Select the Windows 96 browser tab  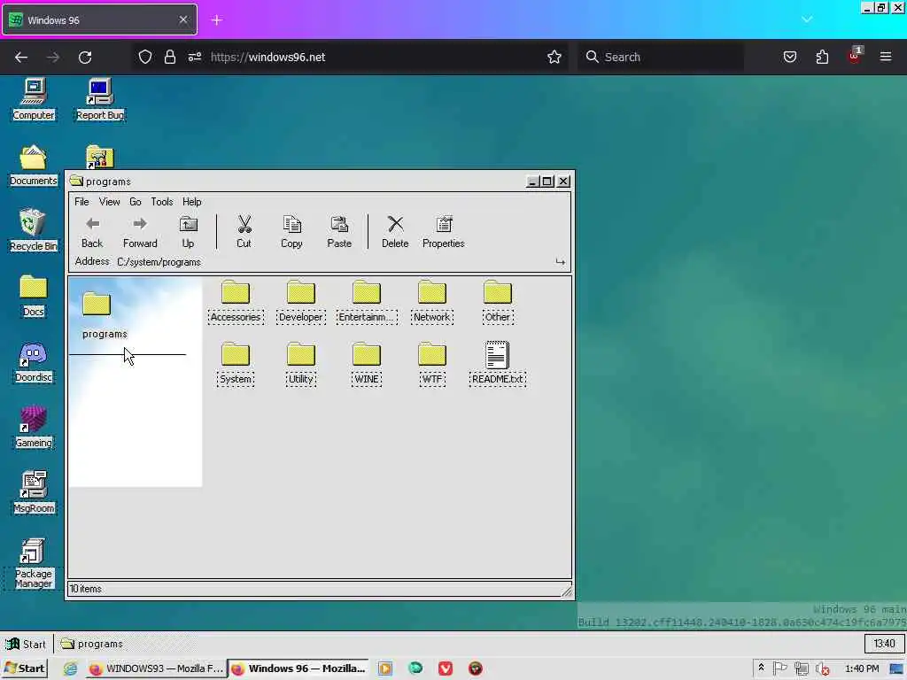tap(99, 20)
